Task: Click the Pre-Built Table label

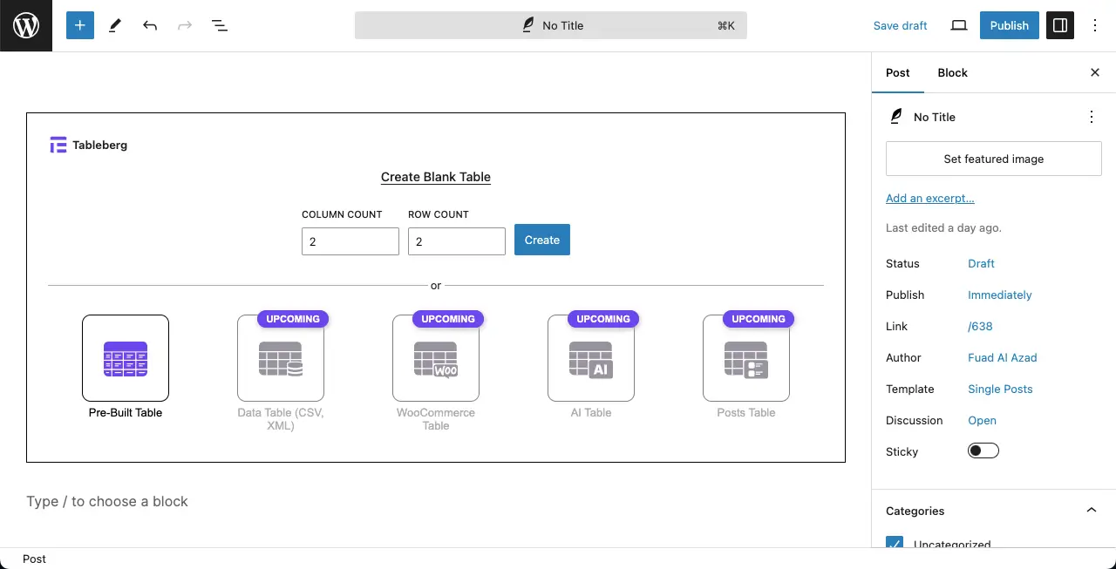Action: pos(126,413)
